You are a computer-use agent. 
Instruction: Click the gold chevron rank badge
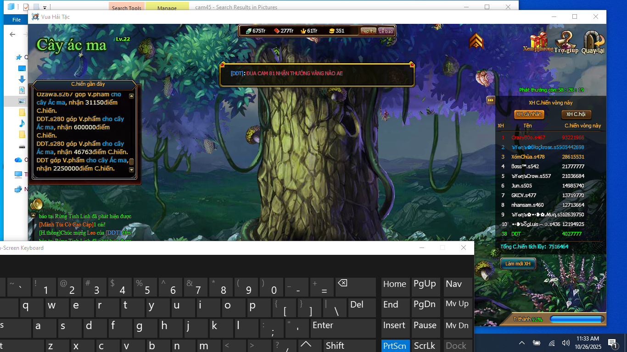point(476,42)
